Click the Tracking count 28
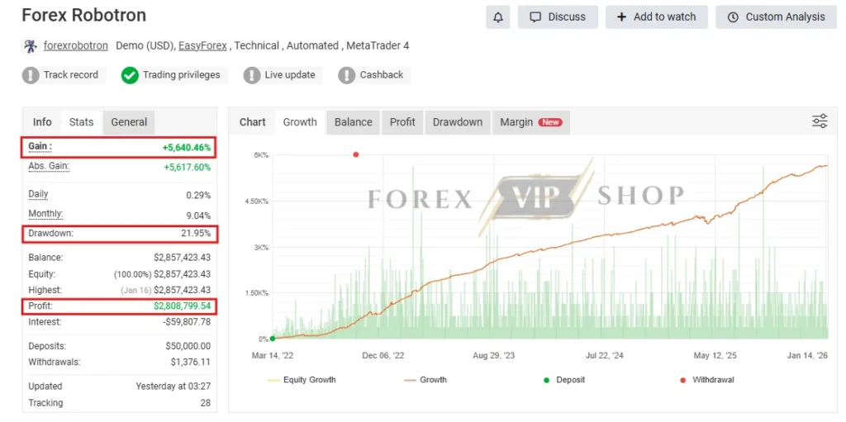This screenshot has height=422, width=846. [x=206, y=402]
